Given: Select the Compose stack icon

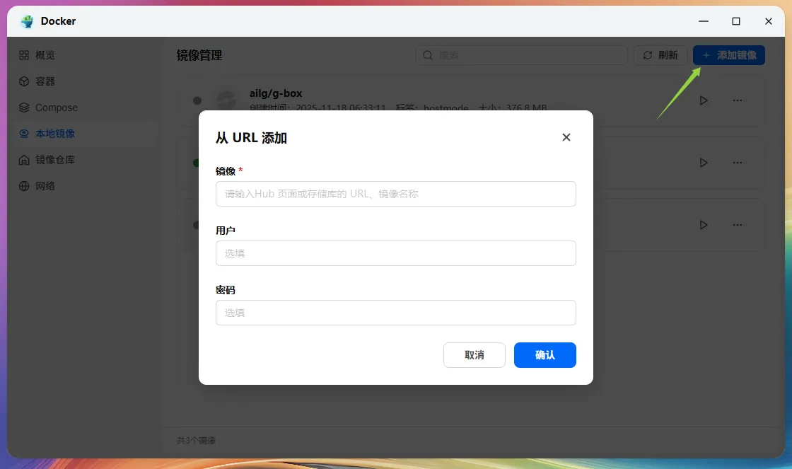Looking at the screenshot, I should (x=24, y=108).
